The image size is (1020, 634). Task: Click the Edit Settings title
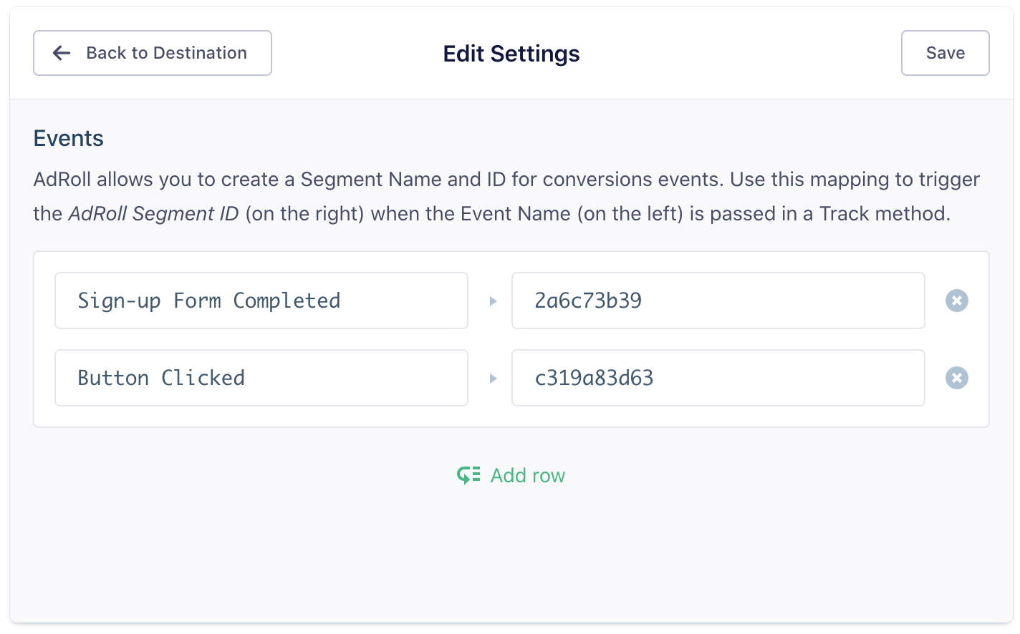pos(511,53)
